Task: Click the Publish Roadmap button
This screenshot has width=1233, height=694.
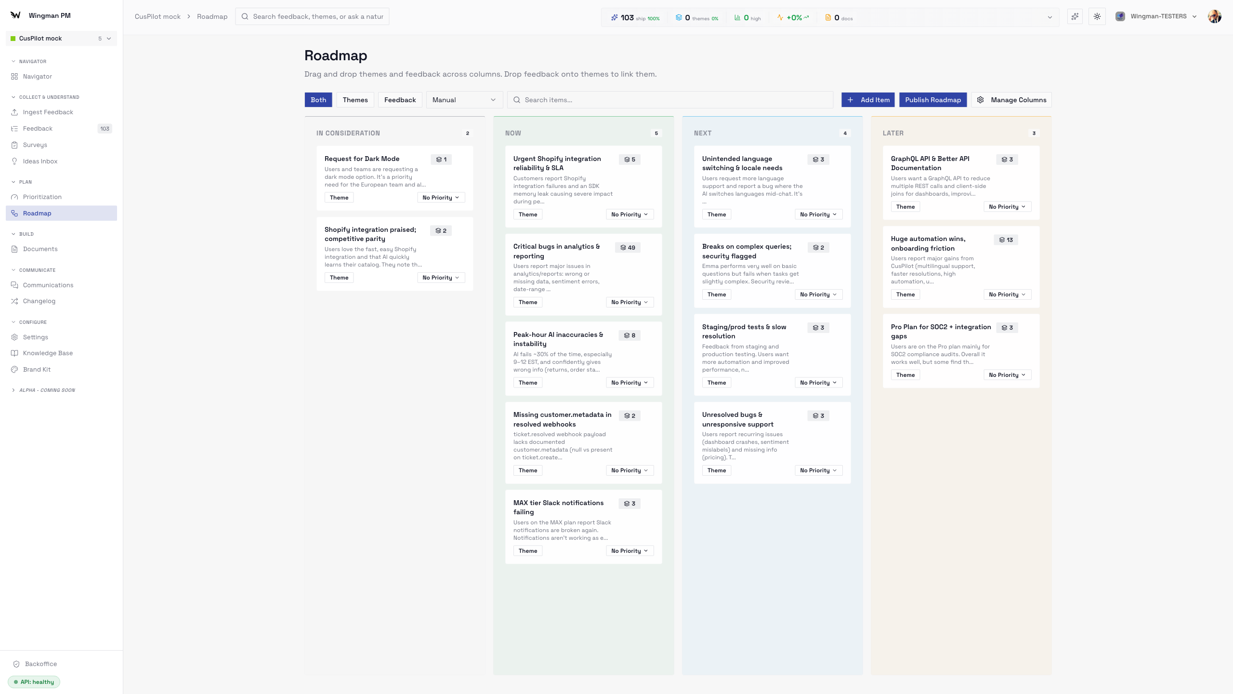Action: pos(932,100)
